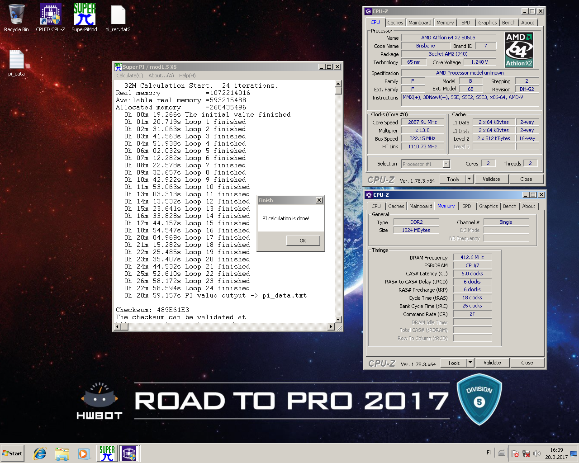579x463 pixels.
Task: Click Validate in lower CPU-Z window
Action: coord(492,363)
